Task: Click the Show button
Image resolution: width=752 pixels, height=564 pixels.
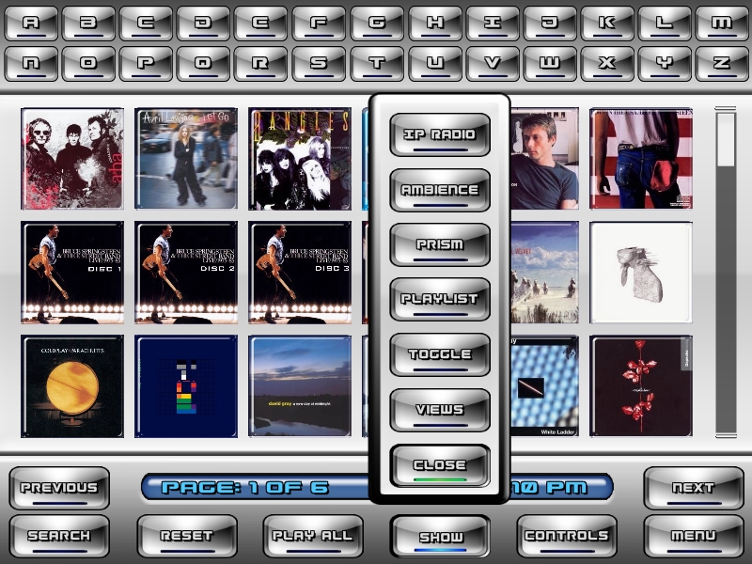Action: click(x=440, y=536)
